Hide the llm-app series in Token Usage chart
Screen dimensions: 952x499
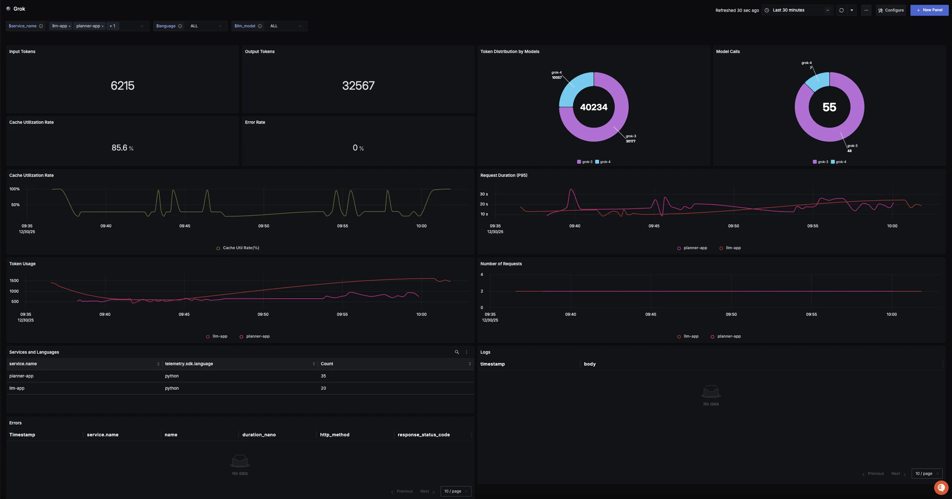click(217, 336)
